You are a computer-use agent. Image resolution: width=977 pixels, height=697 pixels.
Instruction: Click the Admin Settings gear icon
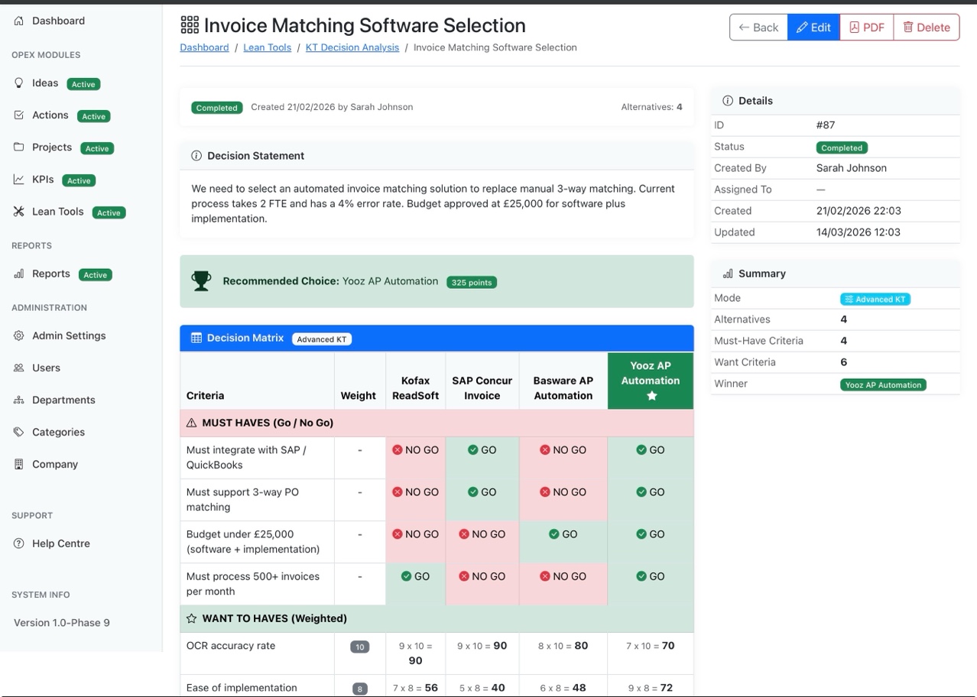pos(18,336)
